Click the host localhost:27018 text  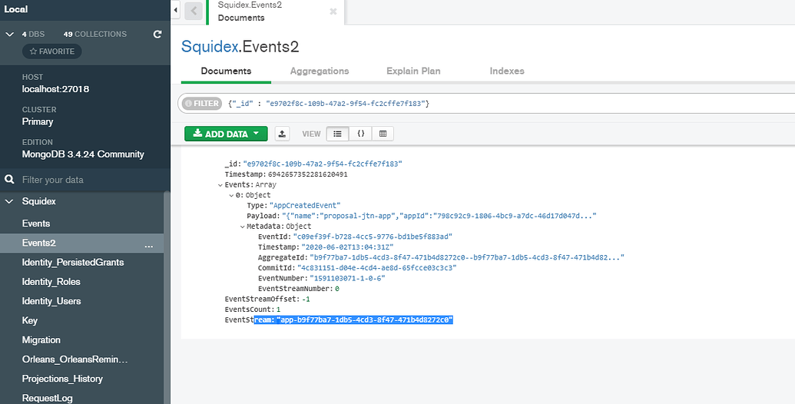coord(56,89)
